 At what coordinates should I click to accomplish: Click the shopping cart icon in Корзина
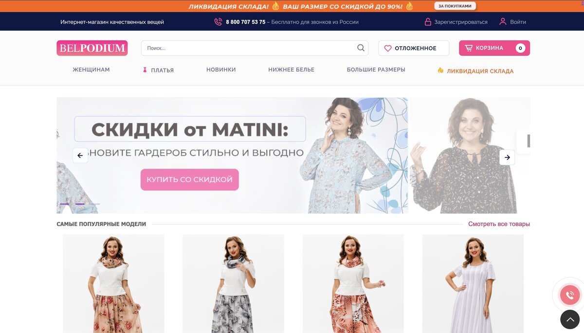(469, 48)
